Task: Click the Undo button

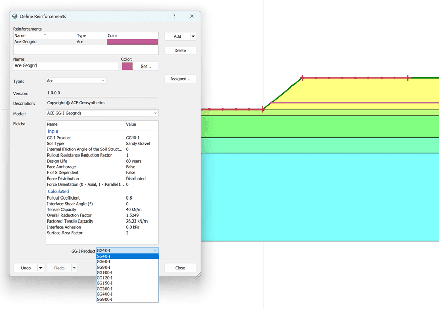Action: click(x=26, y=268)
